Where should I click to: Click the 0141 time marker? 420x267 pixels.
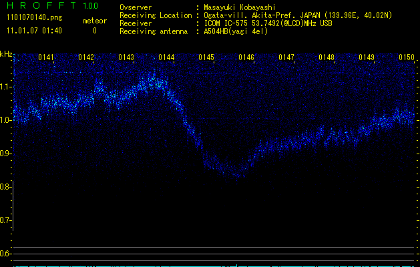click(46, 57)
